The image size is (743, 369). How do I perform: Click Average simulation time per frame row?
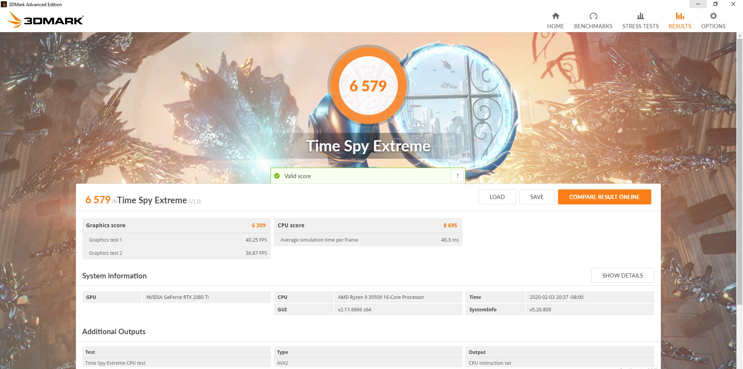click(368, 240)
